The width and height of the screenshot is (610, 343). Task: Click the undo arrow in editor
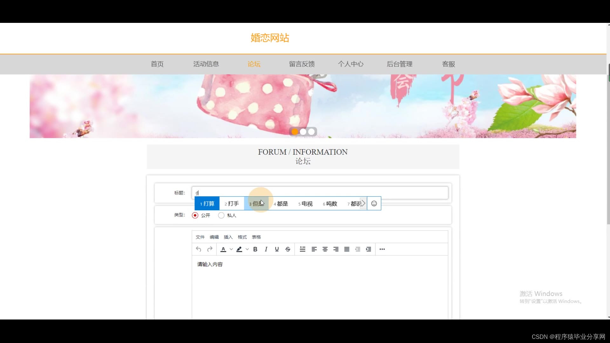[199, 249]
